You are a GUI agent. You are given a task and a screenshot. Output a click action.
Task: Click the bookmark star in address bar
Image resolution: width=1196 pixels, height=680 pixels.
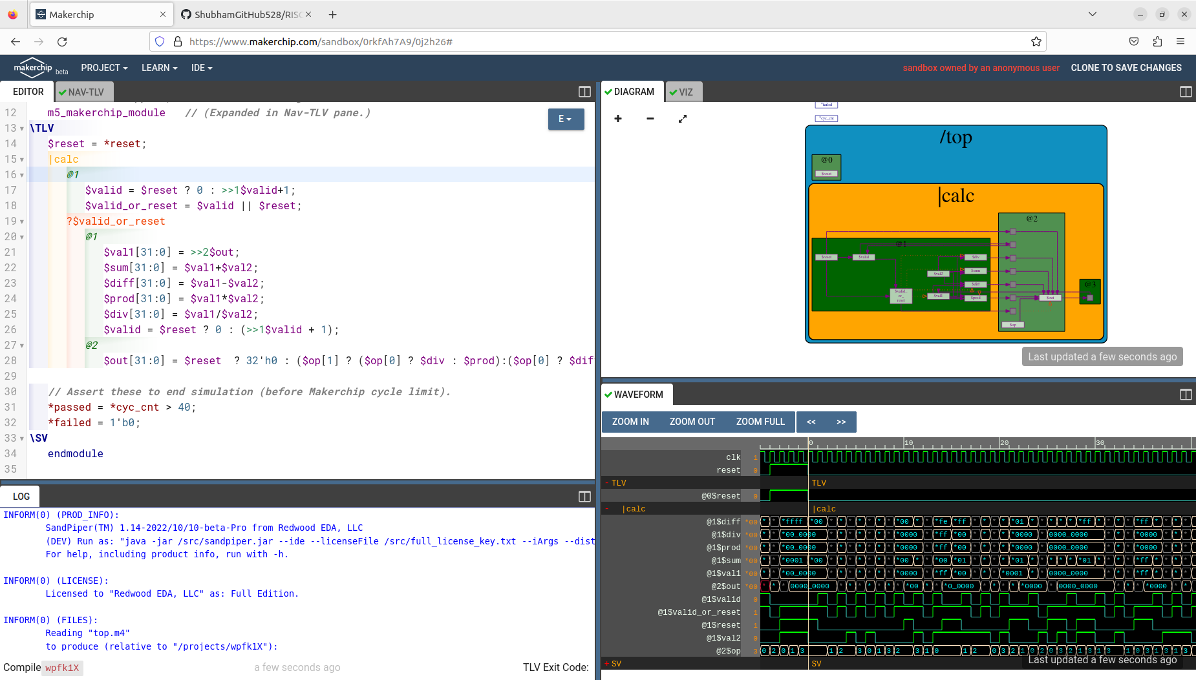[1036, 41]
